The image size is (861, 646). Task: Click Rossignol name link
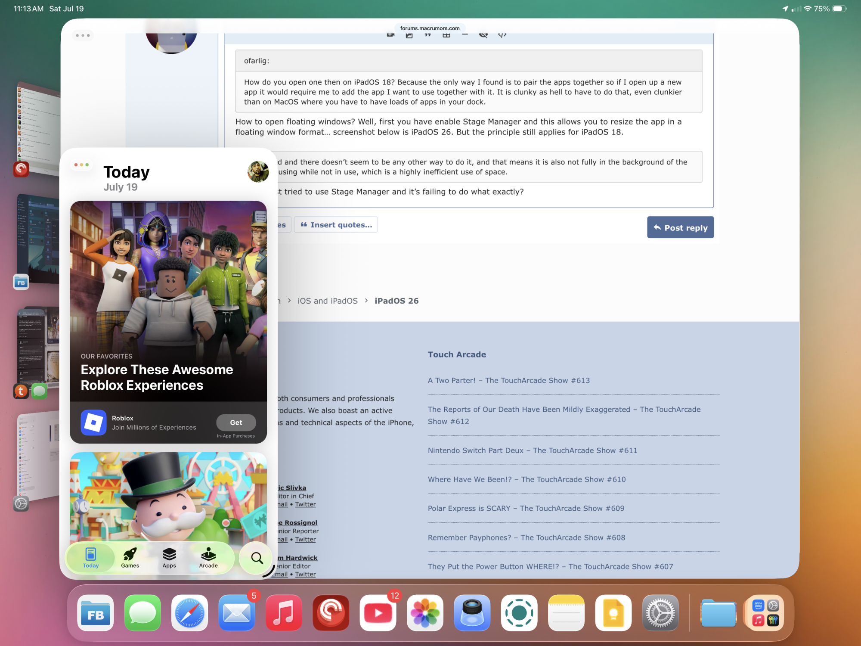click(x=298, y=522)
